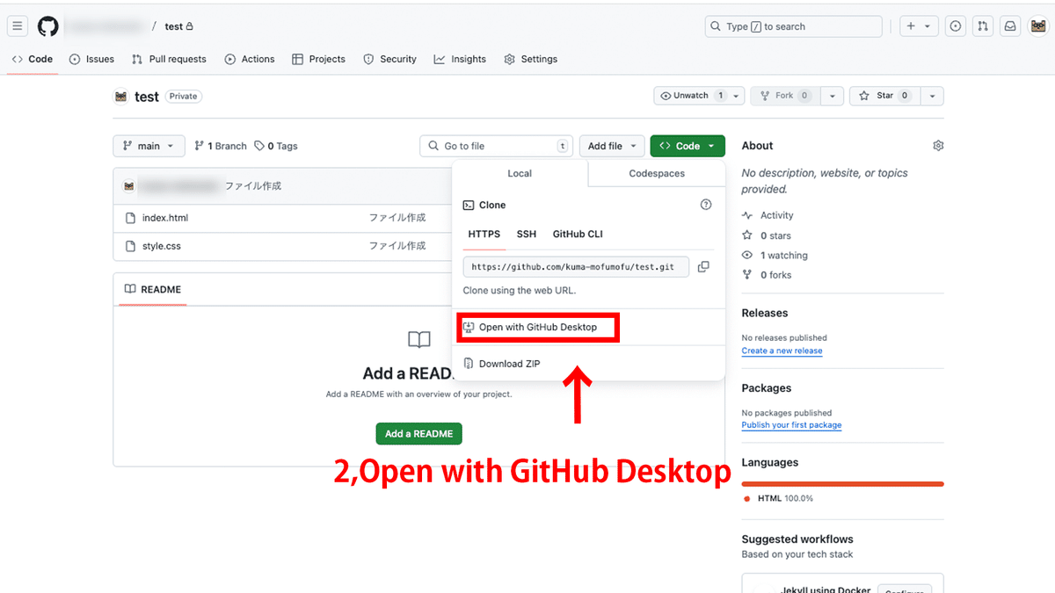
Task: Select the HTTPS clone URL text field
Action: pyautogui.click(x=576, y=266)
